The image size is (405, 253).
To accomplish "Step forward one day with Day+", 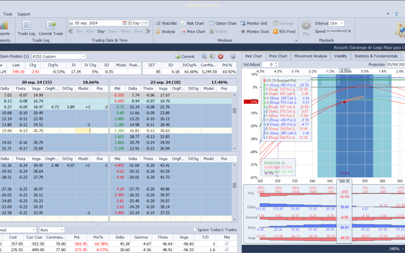I will pyautogui.click(x=113, y=31).
